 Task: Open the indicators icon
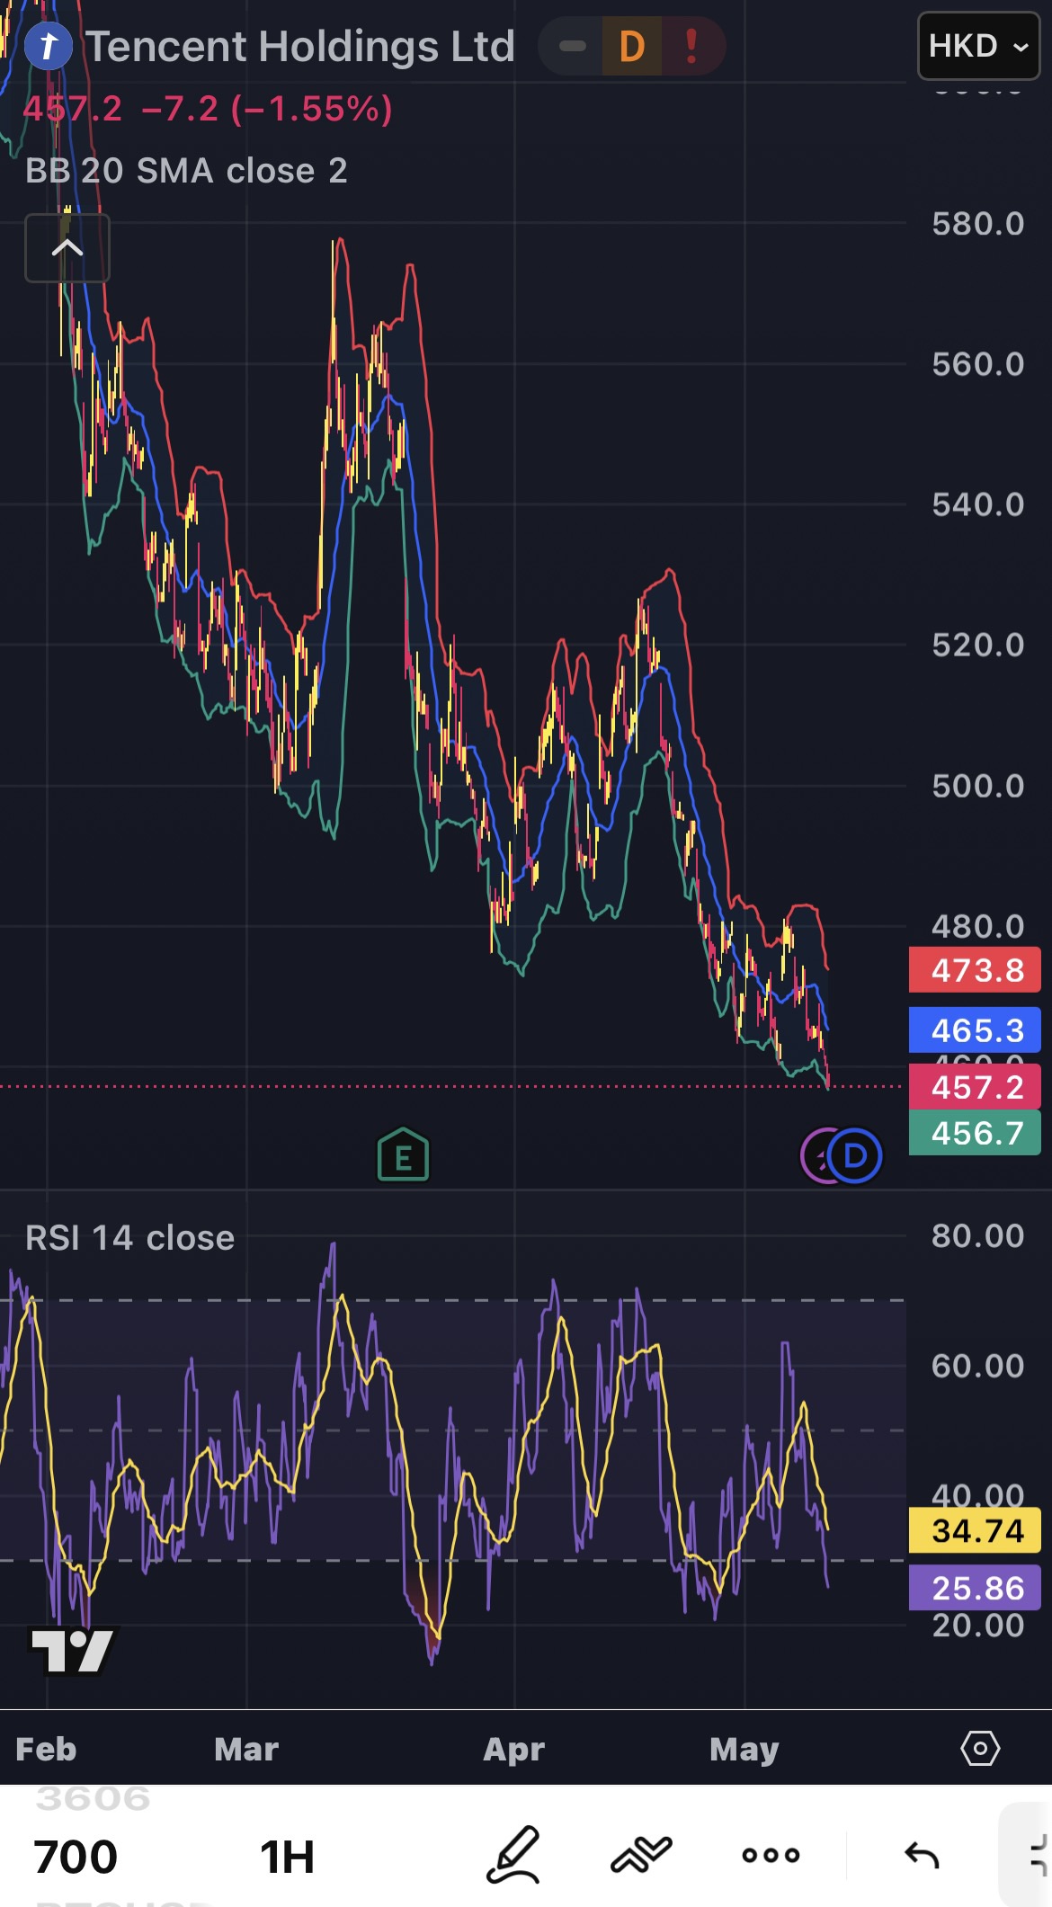click(x=641, y=1855)
